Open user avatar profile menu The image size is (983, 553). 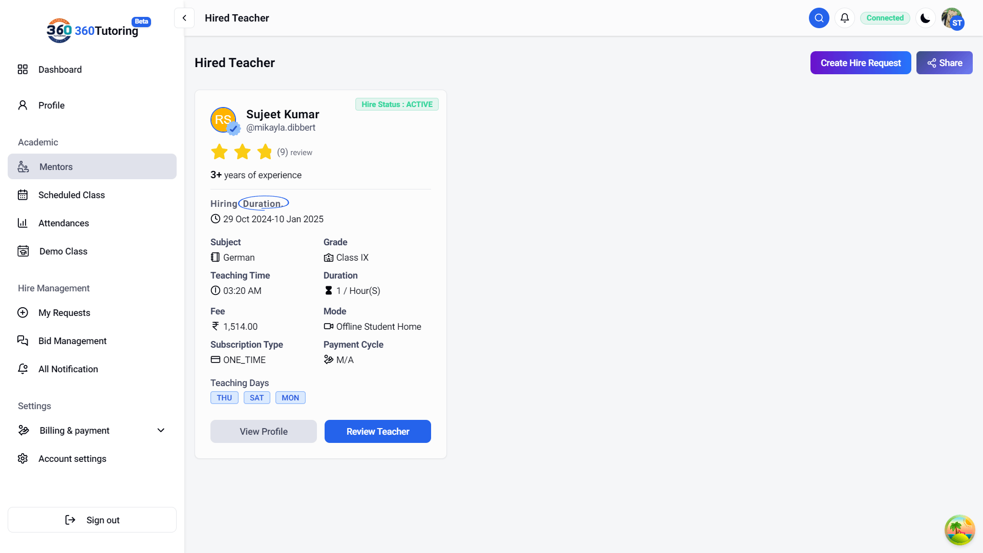click(952, 18)
